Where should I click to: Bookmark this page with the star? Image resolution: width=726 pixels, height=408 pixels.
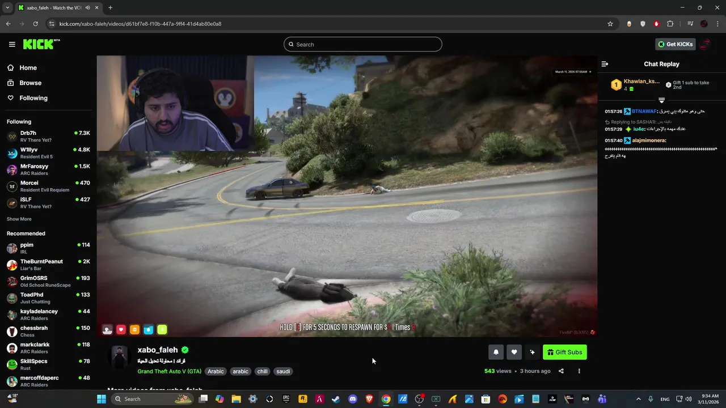coord(610,24)
